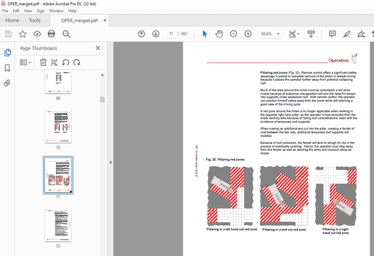Click the page number input field
The image size is (374, 256).
[172, 34]
